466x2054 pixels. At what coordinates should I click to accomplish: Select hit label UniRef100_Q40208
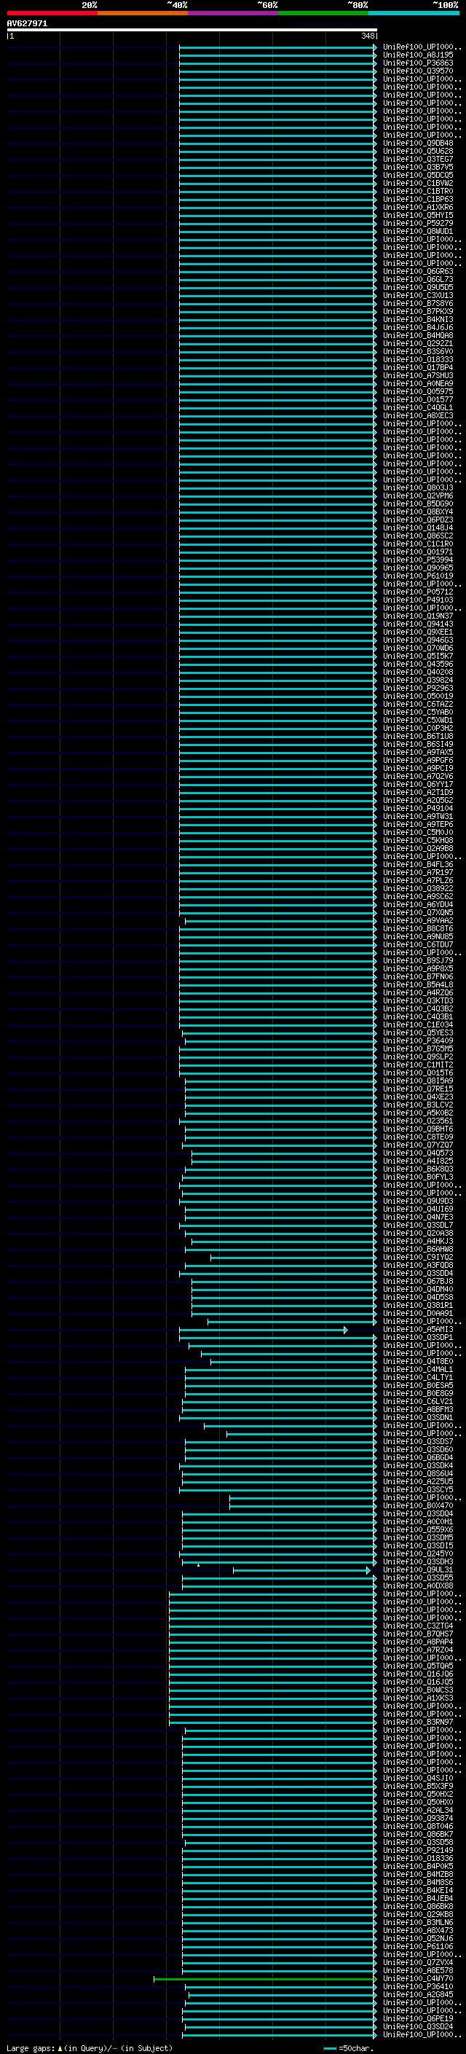pyautogui.click(x=418, y=673)
